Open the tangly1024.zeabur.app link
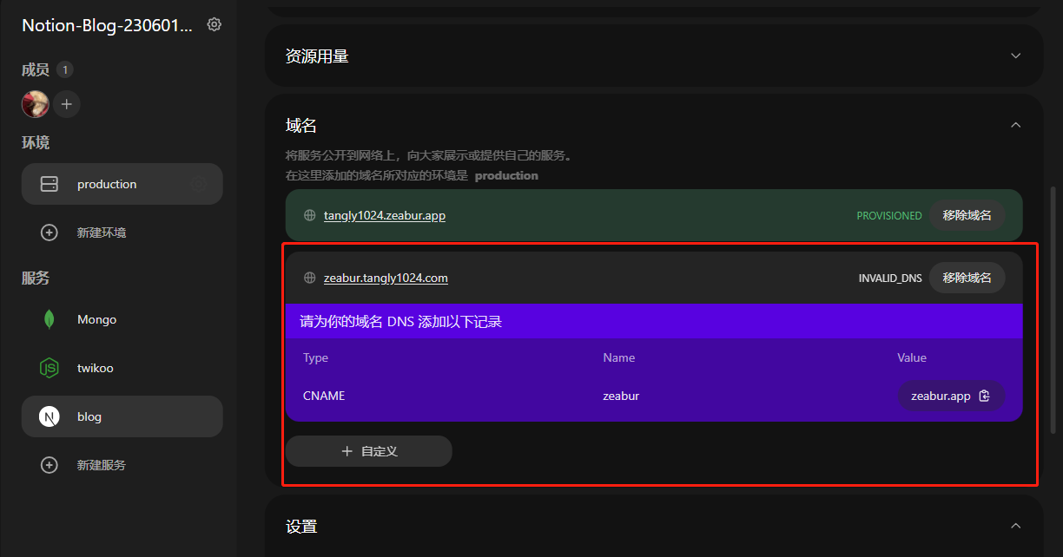 pyautogui.click(x=385, y=215)
